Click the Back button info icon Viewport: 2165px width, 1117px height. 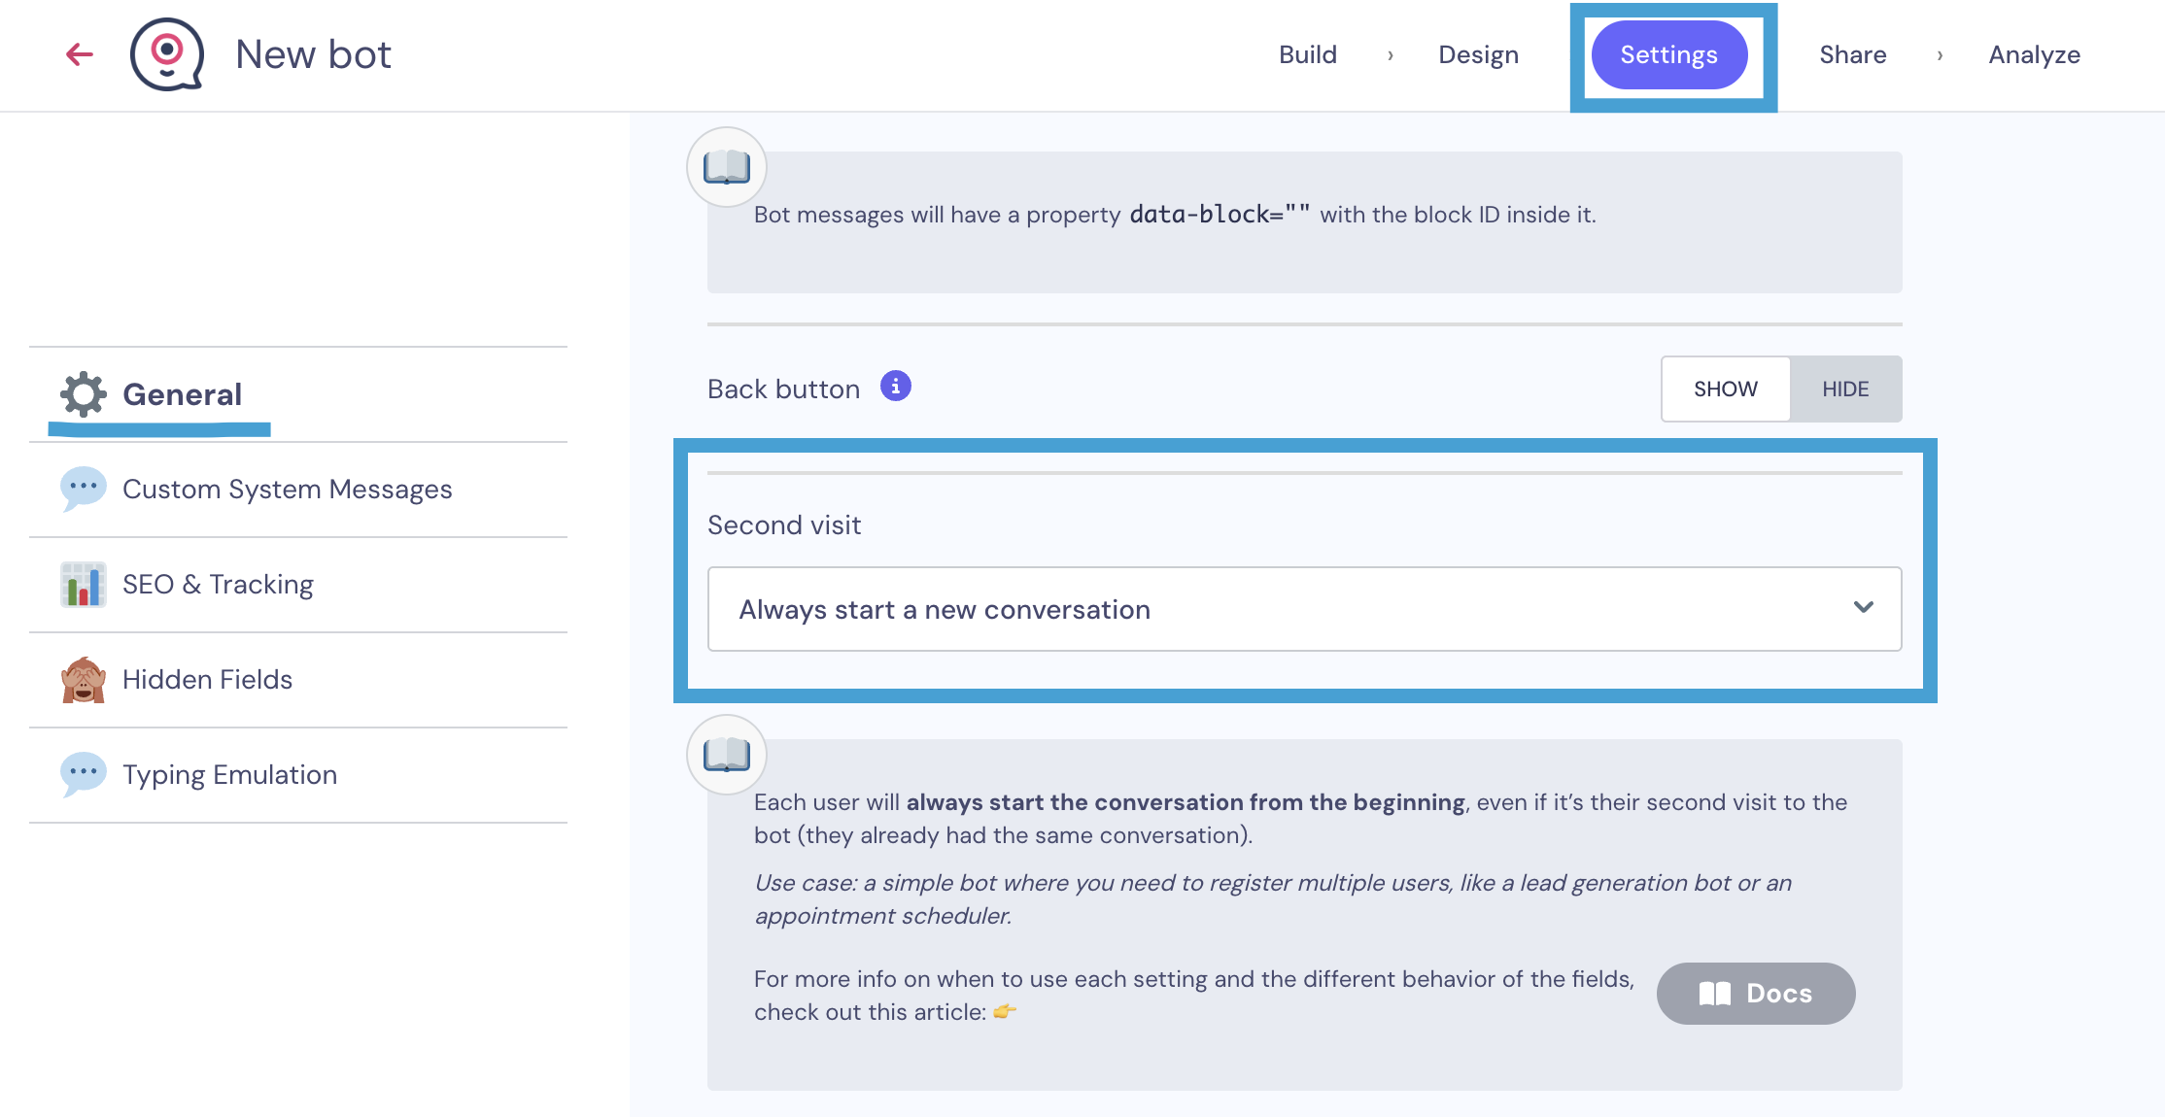[x=895, y=387]
